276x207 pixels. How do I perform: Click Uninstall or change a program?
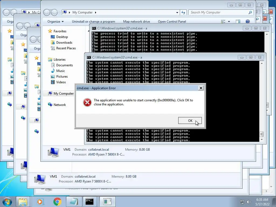tap(94, 22)
